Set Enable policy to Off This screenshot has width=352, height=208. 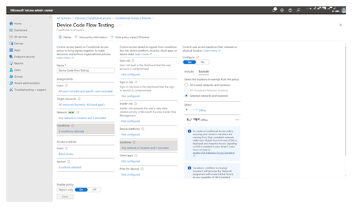click(x=94, y=190)
